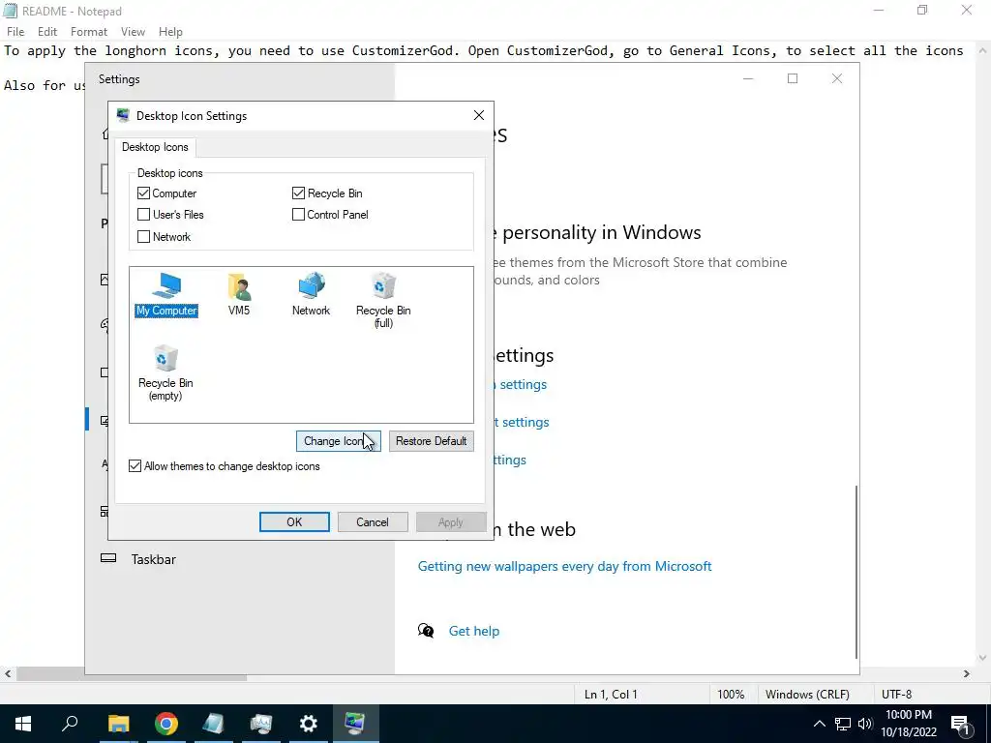Open the Windows Start menu

[23, 724]
